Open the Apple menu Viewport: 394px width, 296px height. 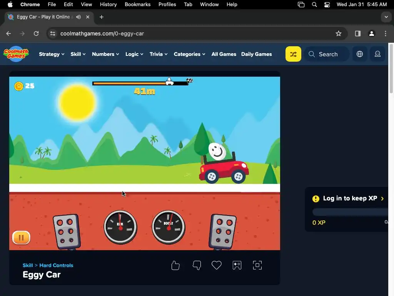pos(10,4)
